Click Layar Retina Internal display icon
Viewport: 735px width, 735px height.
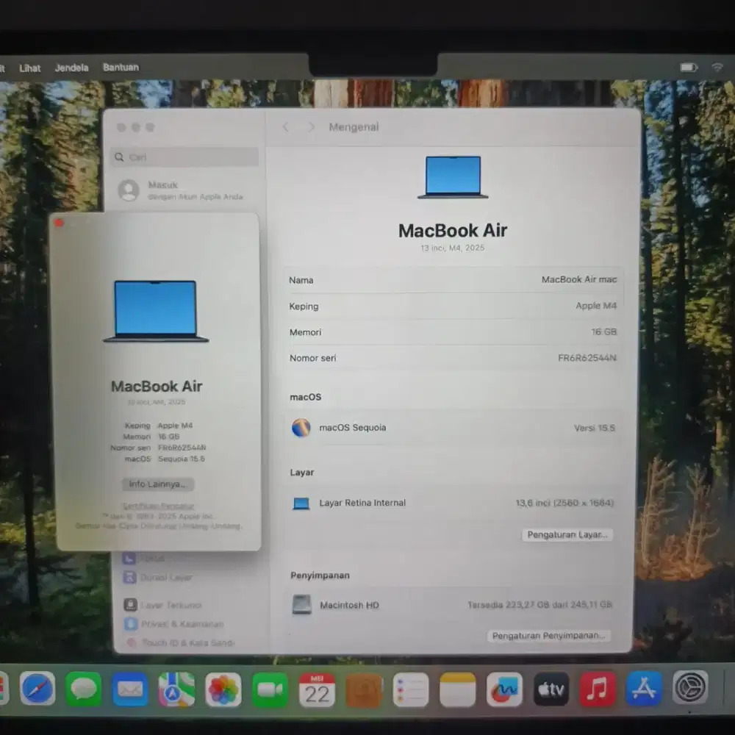301,503
